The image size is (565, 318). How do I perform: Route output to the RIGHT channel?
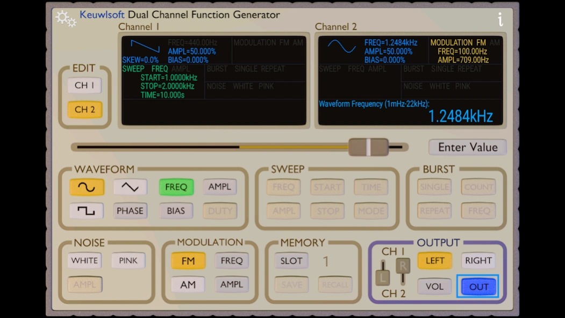point(478,261)
